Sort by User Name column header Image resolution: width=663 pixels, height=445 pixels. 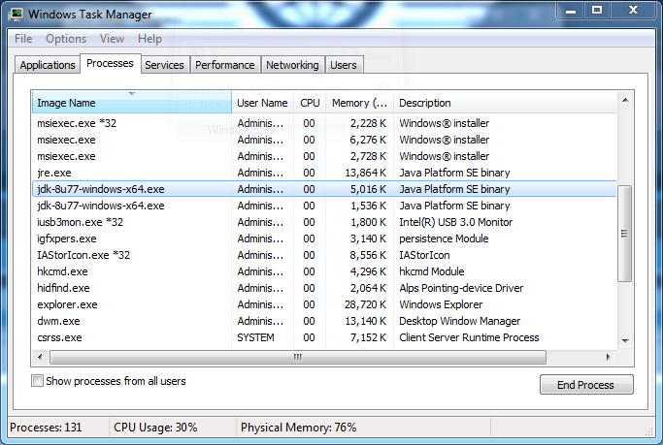[262, 103]
